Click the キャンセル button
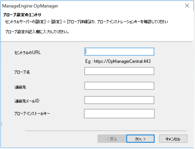 pyautogui.click(x=173, y=139)
